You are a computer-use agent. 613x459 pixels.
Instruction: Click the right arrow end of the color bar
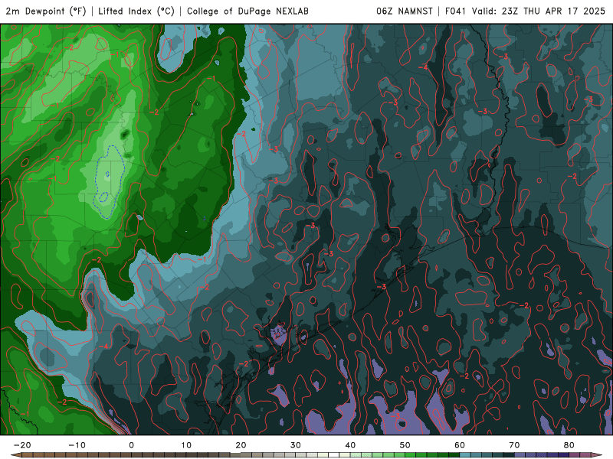click(x=597, y=455)
